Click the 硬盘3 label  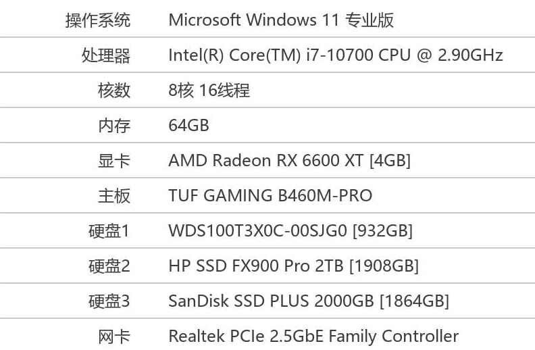click(109, 301)
